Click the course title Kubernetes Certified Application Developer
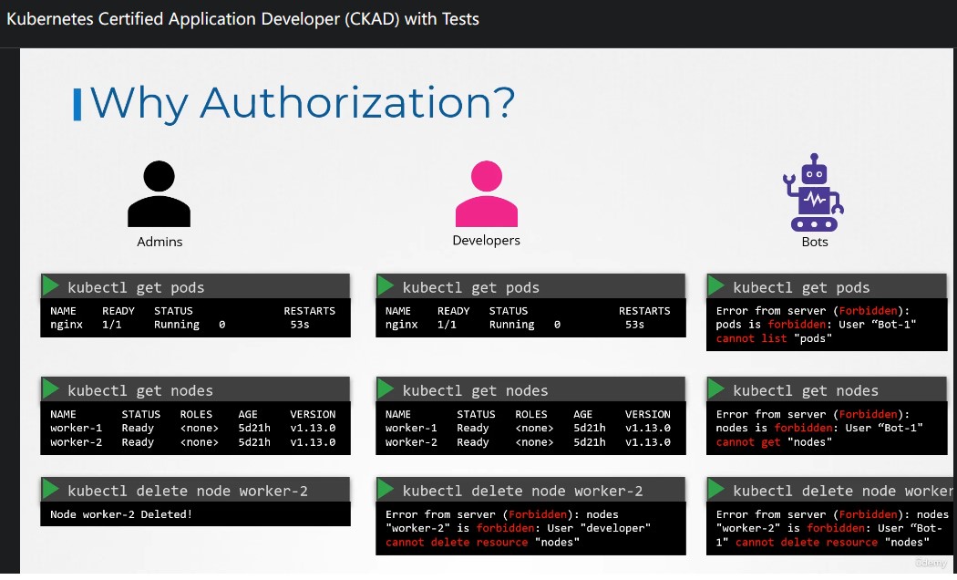The image size is (957, 580). (242, 19)
